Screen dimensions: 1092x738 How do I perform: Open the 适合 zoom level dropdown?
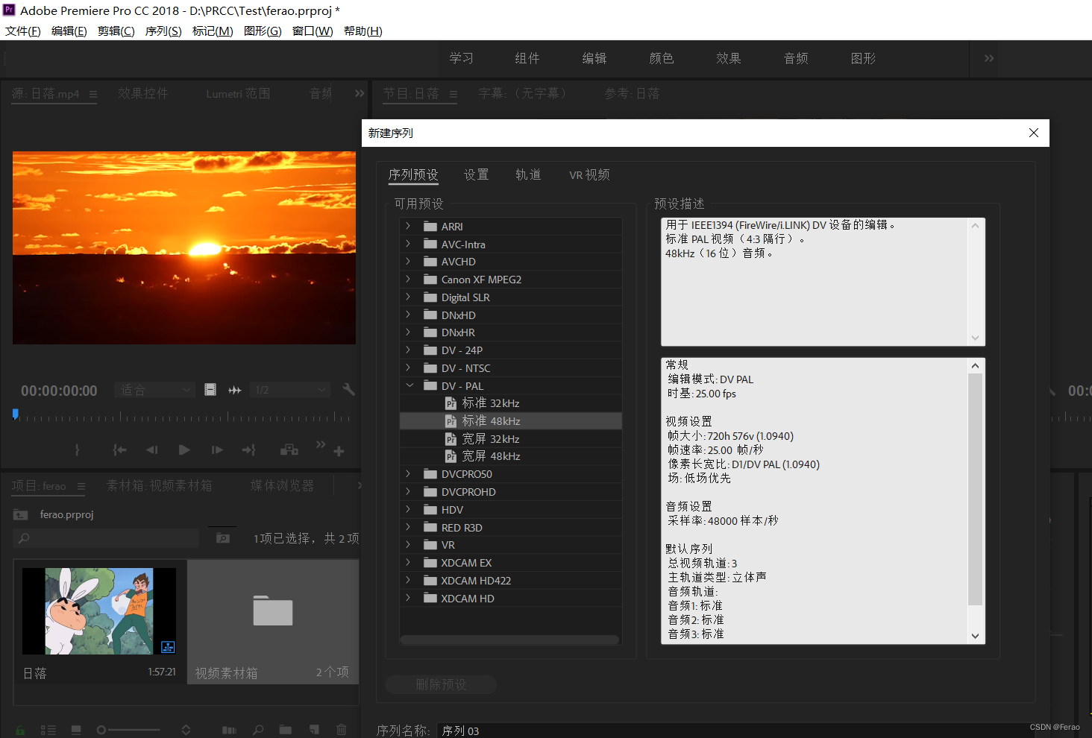(x=155, y=390)
